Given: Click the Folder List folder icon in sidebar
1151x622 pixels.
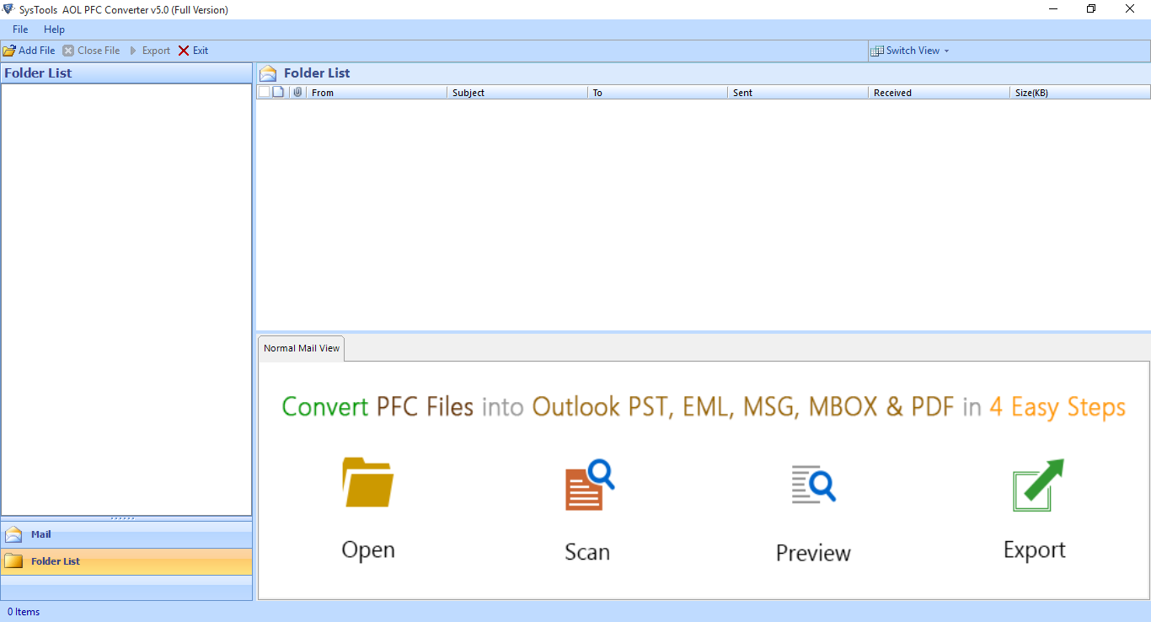Looking at the screenshot, I should 13,561.
